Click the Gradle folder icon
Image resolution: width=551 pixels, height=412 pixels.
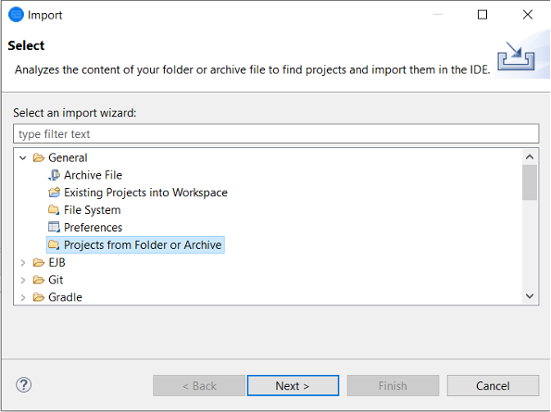pyautogui.click(x=38, y=297)
